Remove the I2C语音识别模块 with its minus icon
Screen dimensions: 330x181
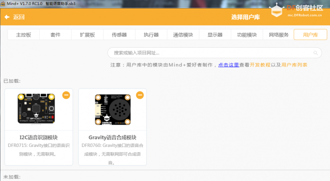click(x=66, y=95)
